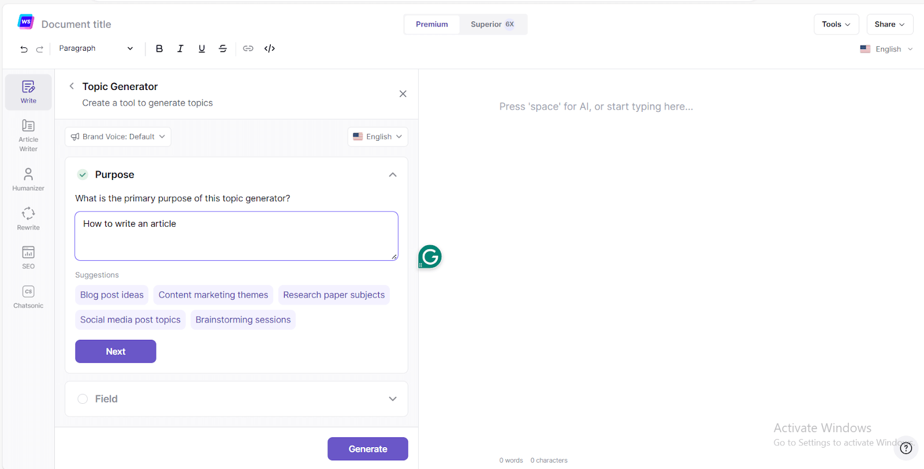This screenshot has height=469, width=924.
Task: Redo the last action
Action: 40,49
